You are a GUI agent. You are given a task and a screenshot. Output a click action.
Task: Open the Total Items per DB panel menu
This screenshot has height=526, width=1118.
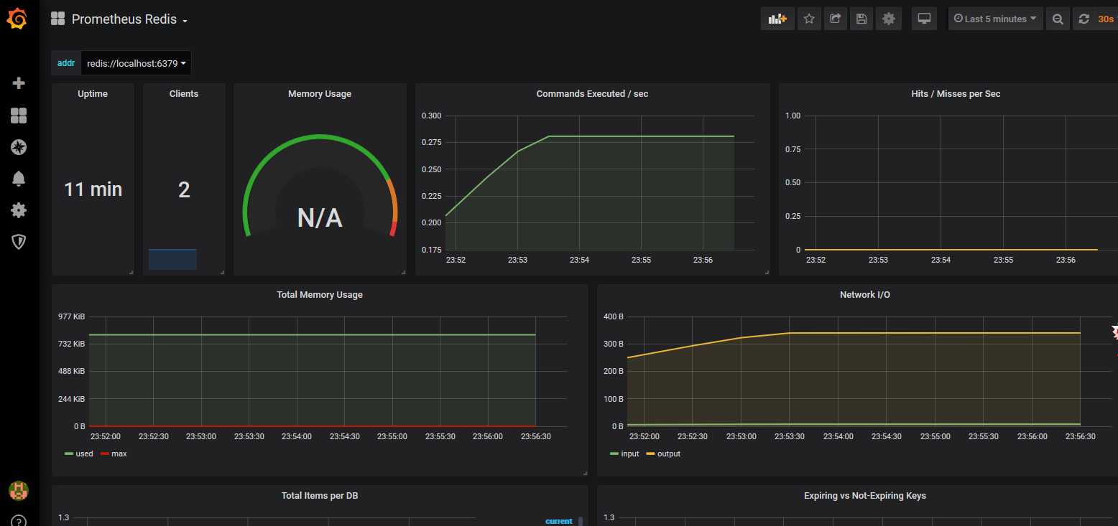coord(320,496)
